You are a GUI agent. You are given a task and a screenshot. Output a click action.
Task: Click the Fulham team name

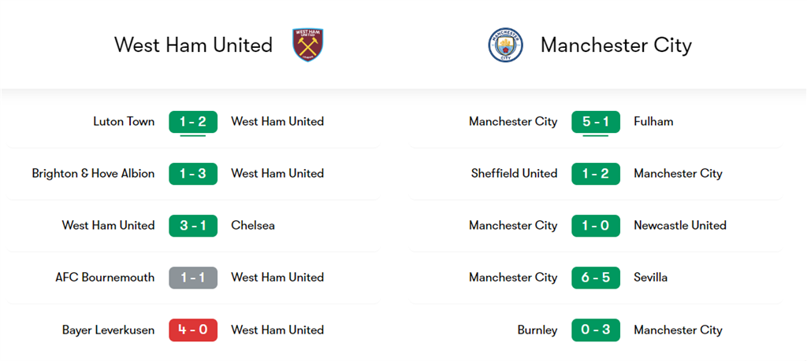coord(653,122)
